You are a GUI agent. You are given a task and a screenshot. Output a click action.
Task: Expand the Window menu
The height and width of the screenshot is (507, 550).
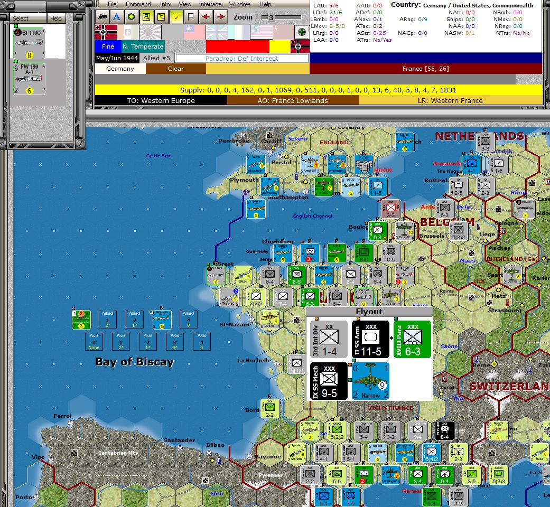[239, 4]
